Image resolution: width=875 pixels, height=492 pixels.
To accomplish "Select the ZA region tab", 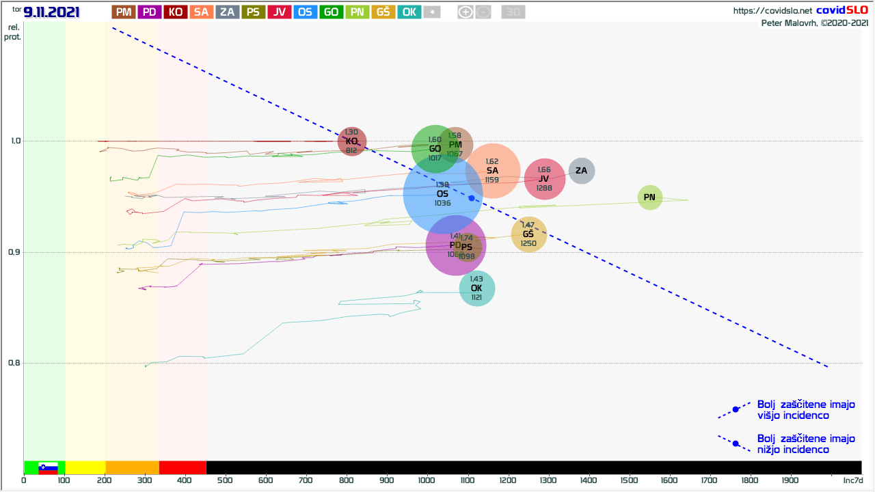I will 227,12.
